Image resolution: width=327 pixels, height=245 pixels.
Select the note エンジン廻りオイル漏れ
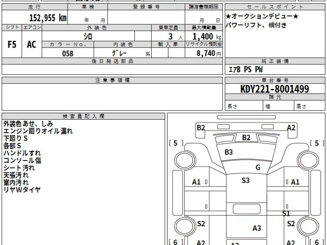pos(38,131)
